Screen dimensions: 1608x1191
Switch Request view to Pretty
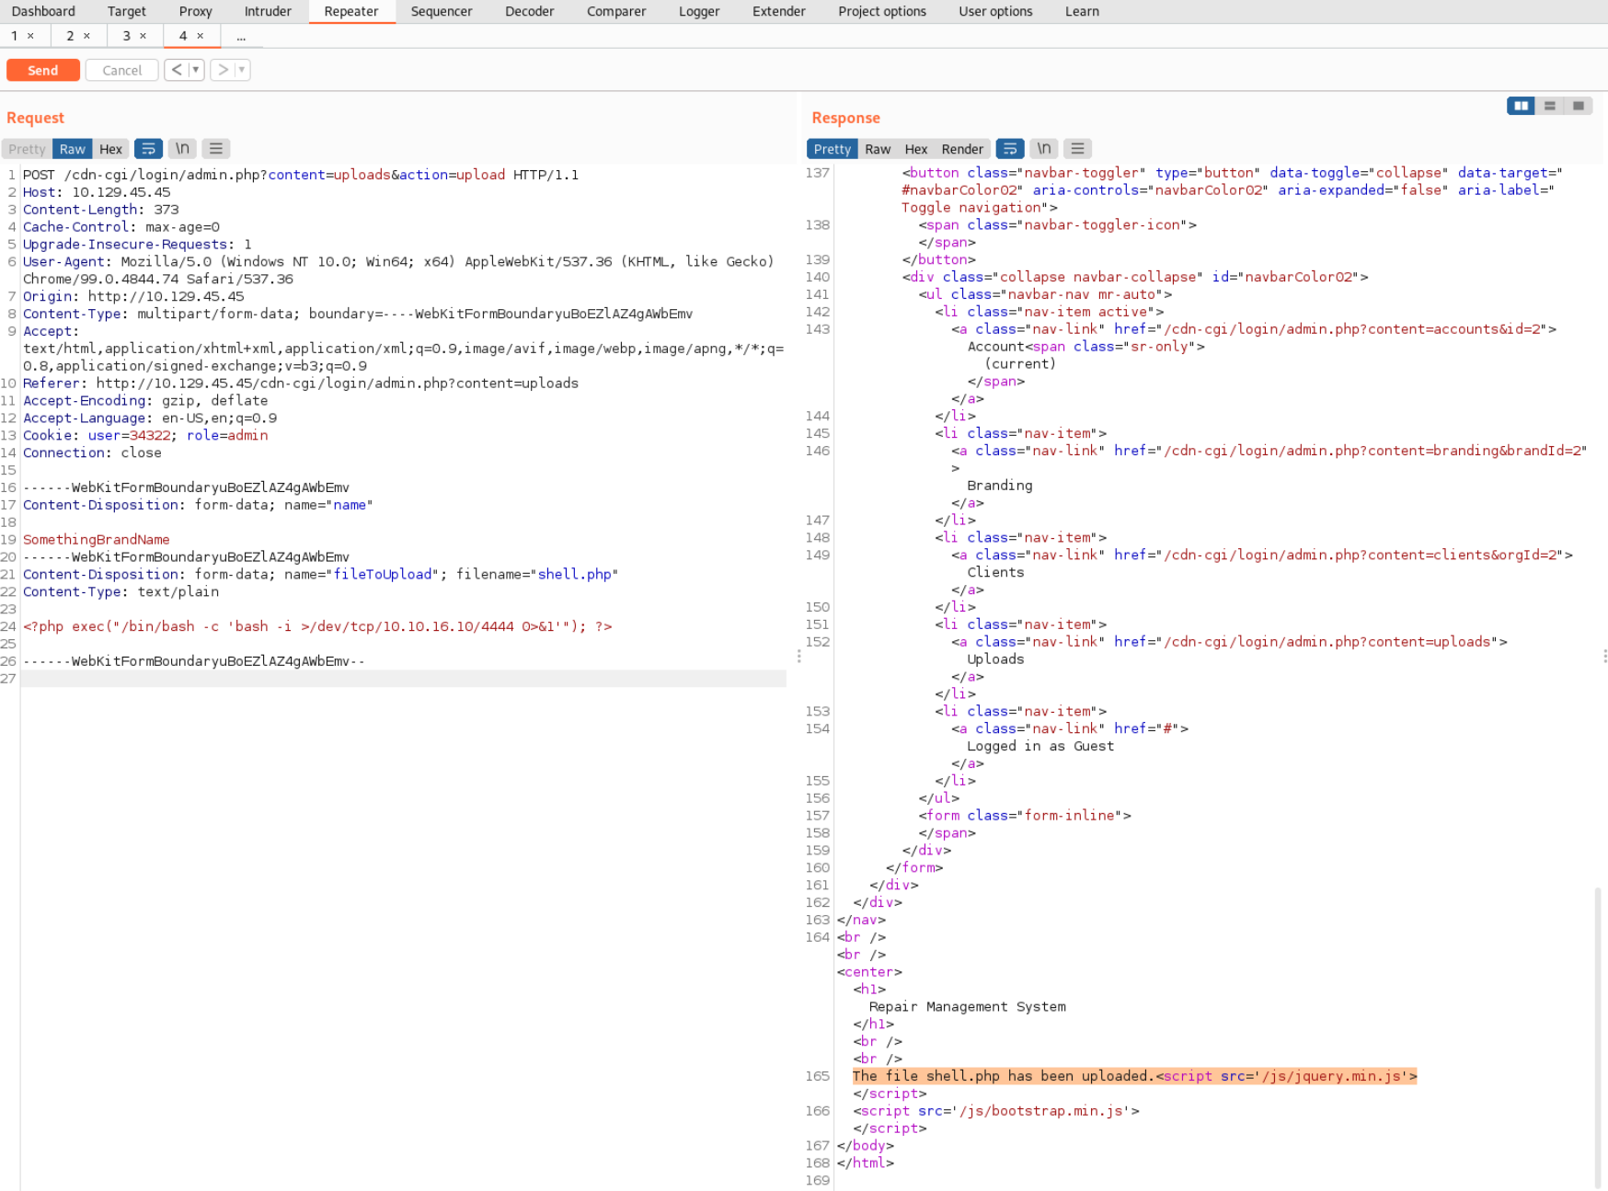click(27, 149)
